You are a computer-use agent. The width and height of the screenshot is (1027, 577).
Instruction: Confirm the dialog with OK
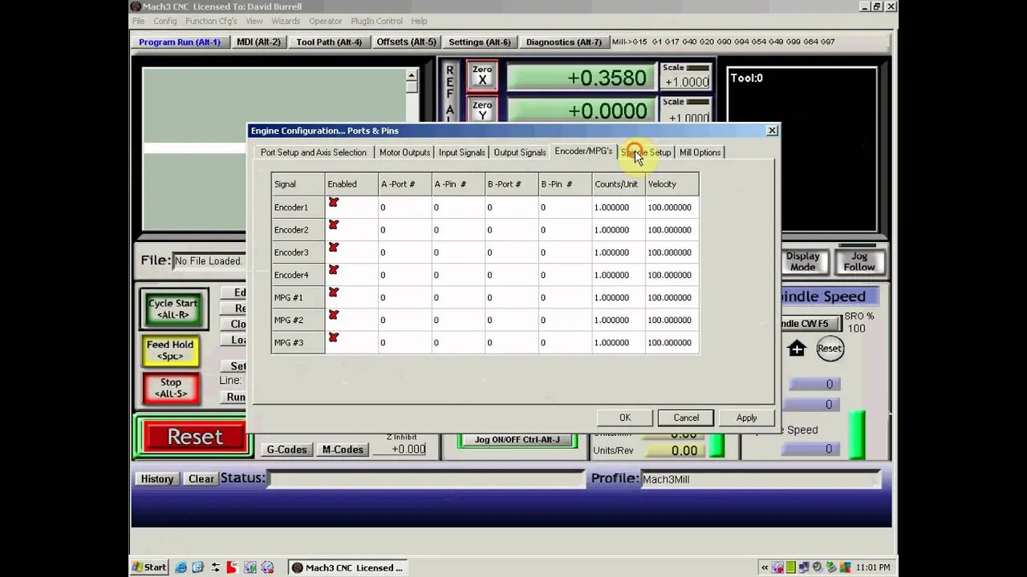click(x=625, y=418)
